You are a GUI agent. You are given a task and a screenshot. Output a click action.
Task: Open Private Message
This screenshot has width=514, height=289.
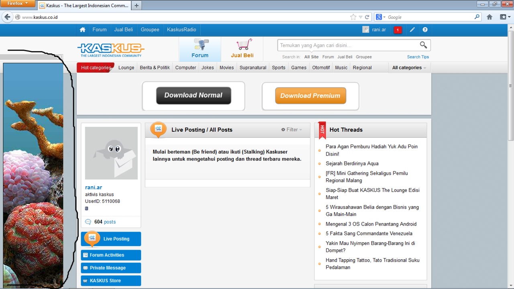111,268
